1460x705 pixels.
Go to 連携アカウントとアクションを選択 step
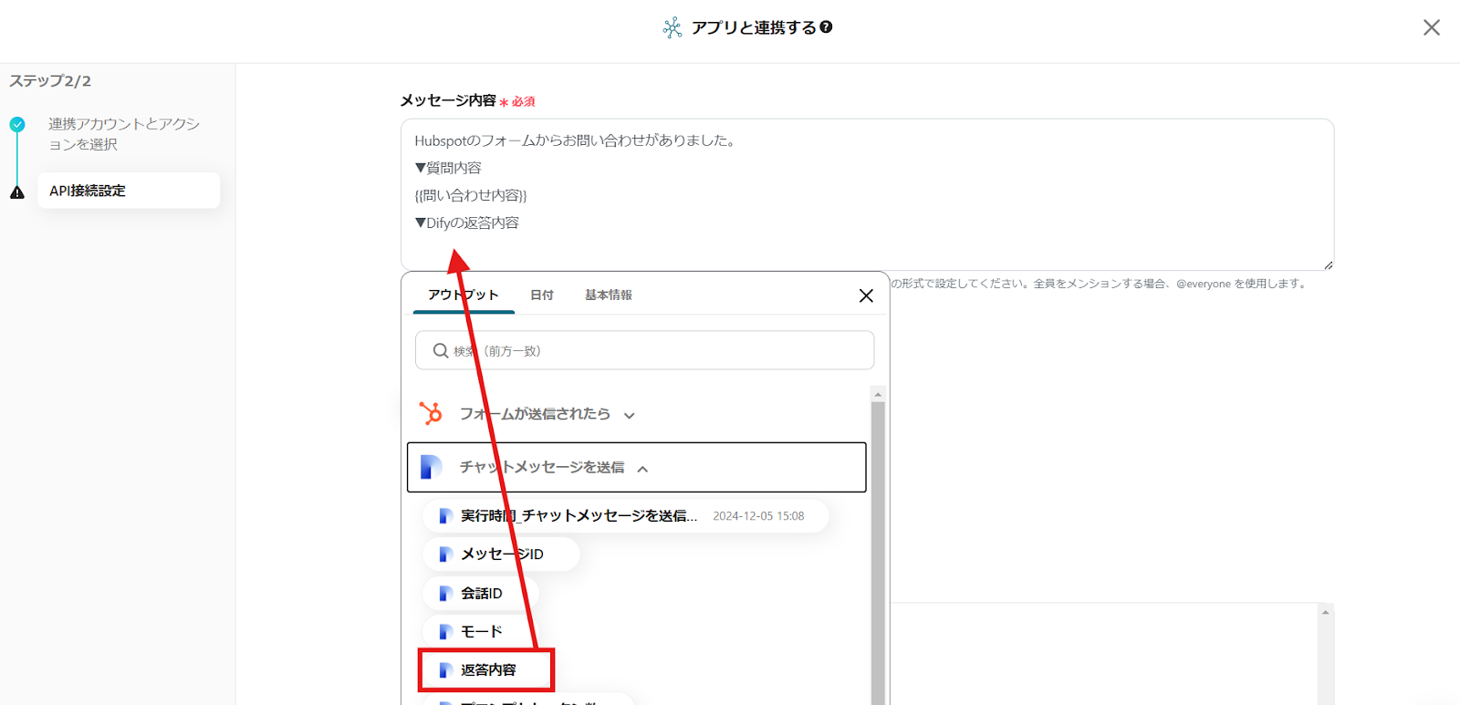(124, 134)
